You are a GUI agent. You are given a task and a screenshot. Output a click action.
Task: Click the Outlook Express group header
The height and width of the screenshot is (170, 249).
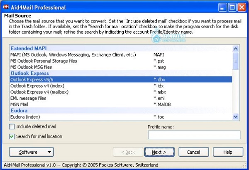coord(121,73)
